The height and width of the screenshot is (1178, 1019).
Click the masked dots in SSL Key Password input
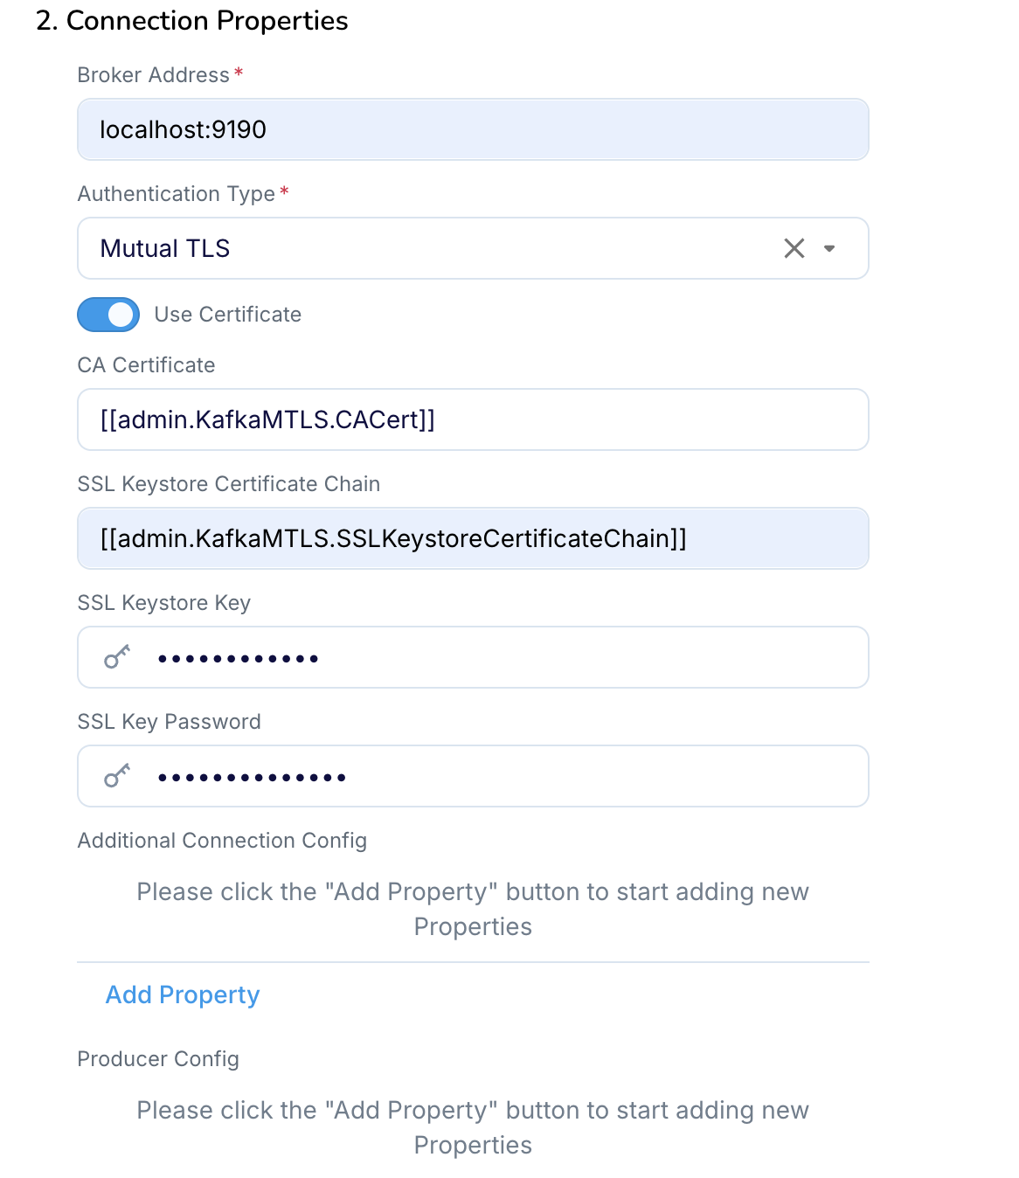tap(252, 777)
